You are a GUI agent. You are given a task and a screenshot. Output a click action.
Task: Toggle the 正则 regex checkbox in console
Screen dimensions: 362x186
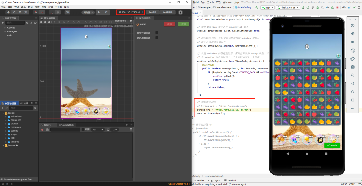(83, 130)
